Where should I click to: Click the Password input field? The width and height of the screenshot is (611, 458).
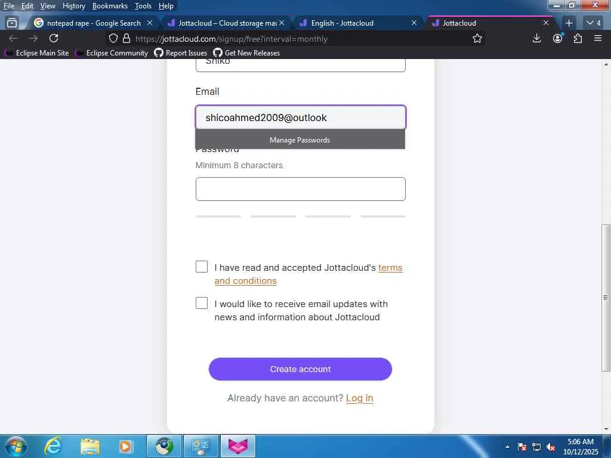(301, 189)
